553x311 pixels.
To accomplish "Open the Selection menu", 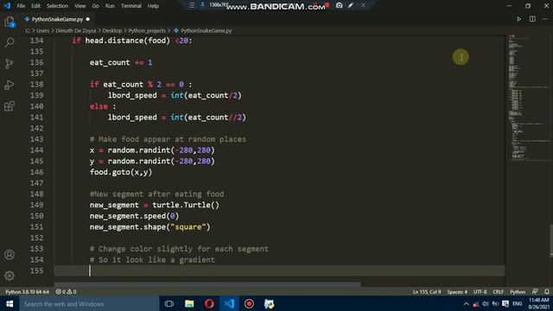I will [57, 6].
